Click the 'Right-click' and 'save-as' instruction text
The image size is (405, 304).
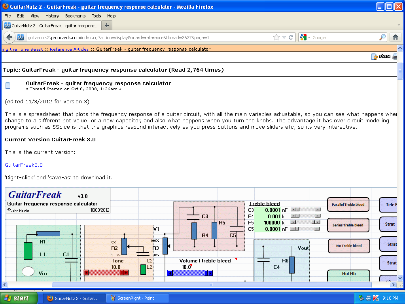59,178
